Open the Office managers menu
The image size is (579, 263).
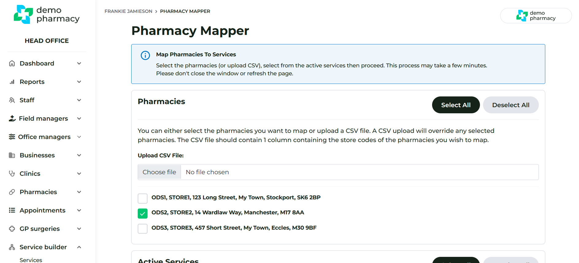tap(44, 137)
